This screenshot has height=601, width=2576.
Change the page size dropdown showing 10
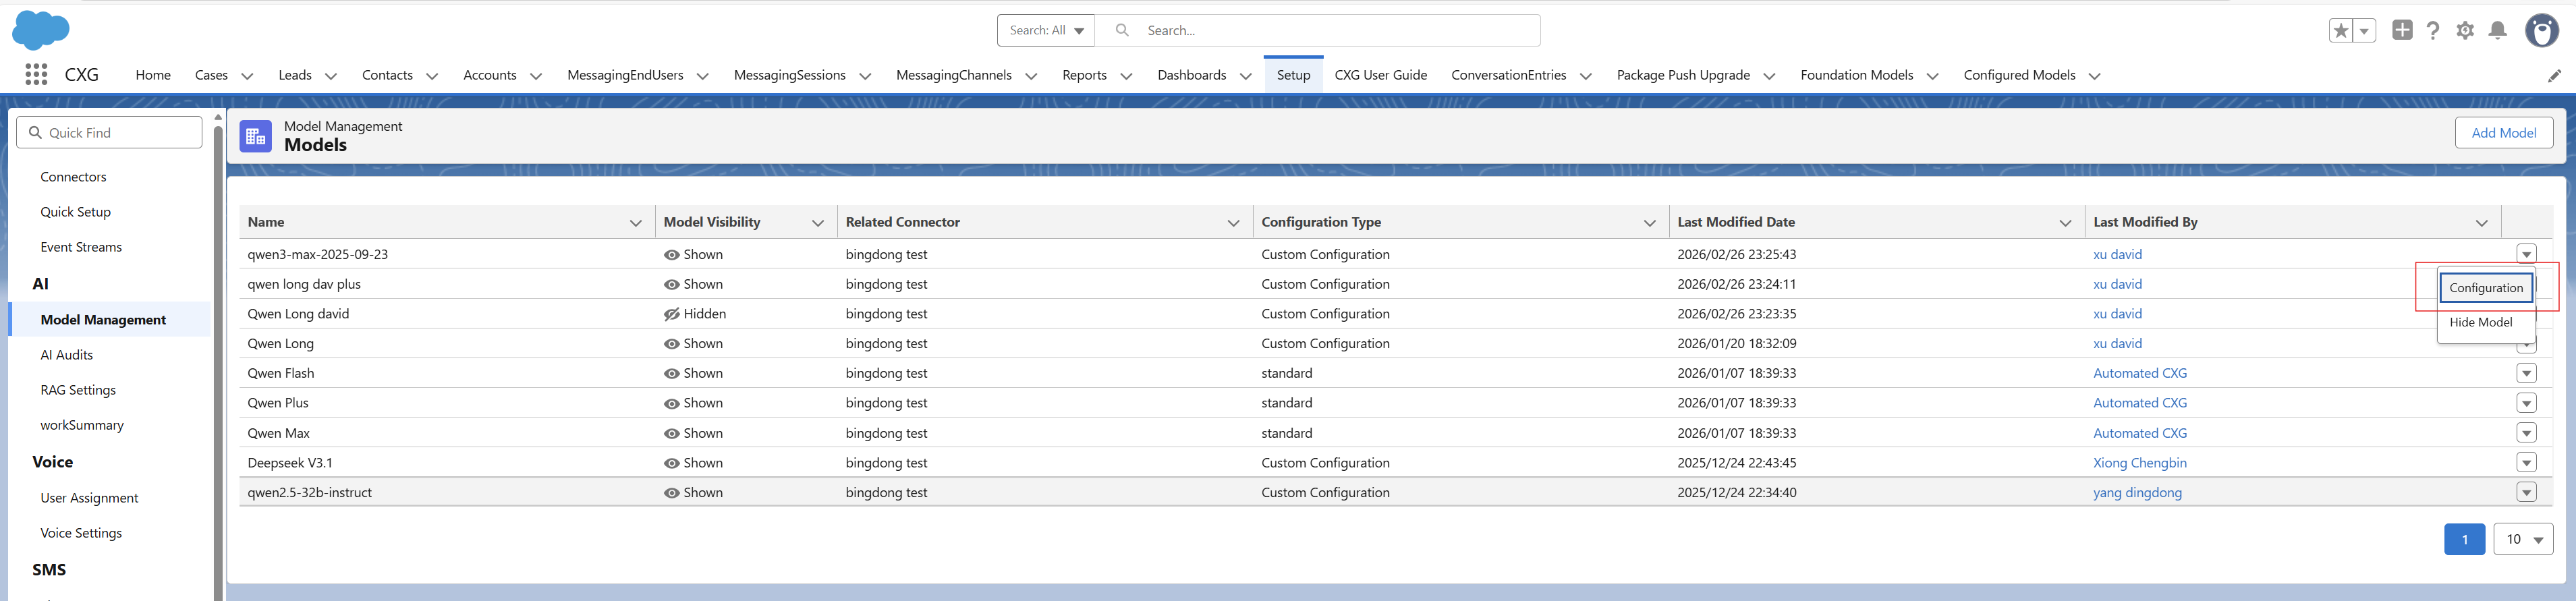[x=2523, y=539]
